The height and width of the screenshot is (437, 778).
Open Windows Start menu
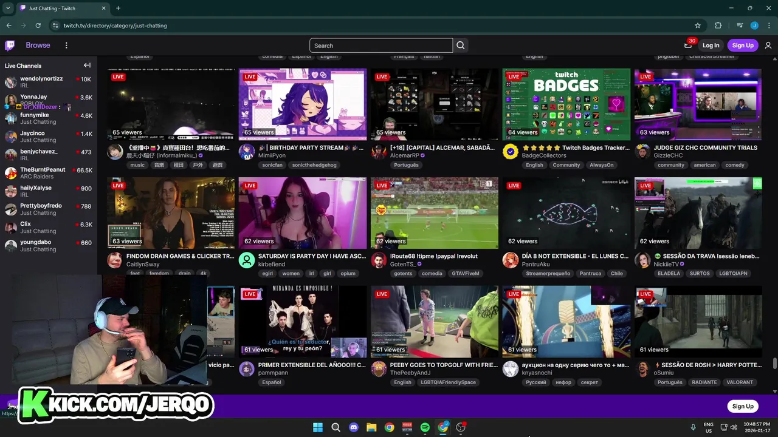[318, 427]
